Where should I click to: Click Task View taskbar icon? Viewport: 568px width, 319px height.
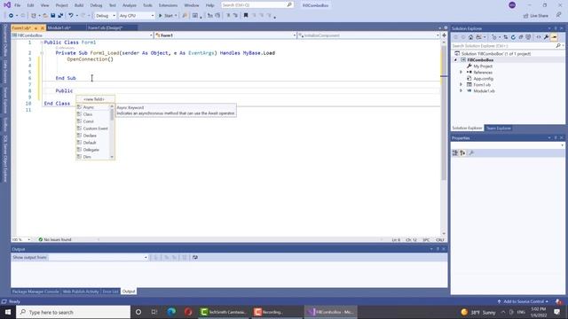pyautogui.click(x=154, y=312)
